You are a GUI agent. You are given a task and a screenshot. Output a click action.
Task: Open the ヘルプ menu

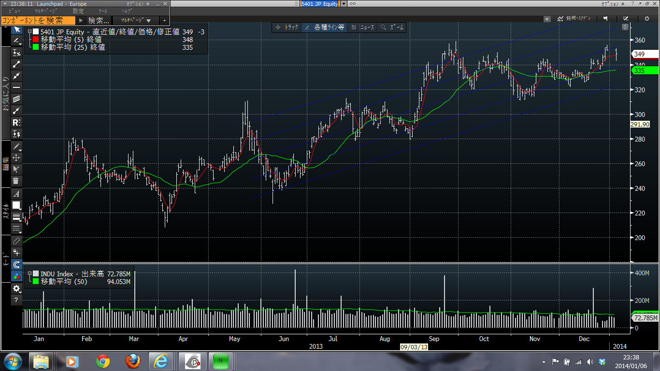tap(126, 11)
